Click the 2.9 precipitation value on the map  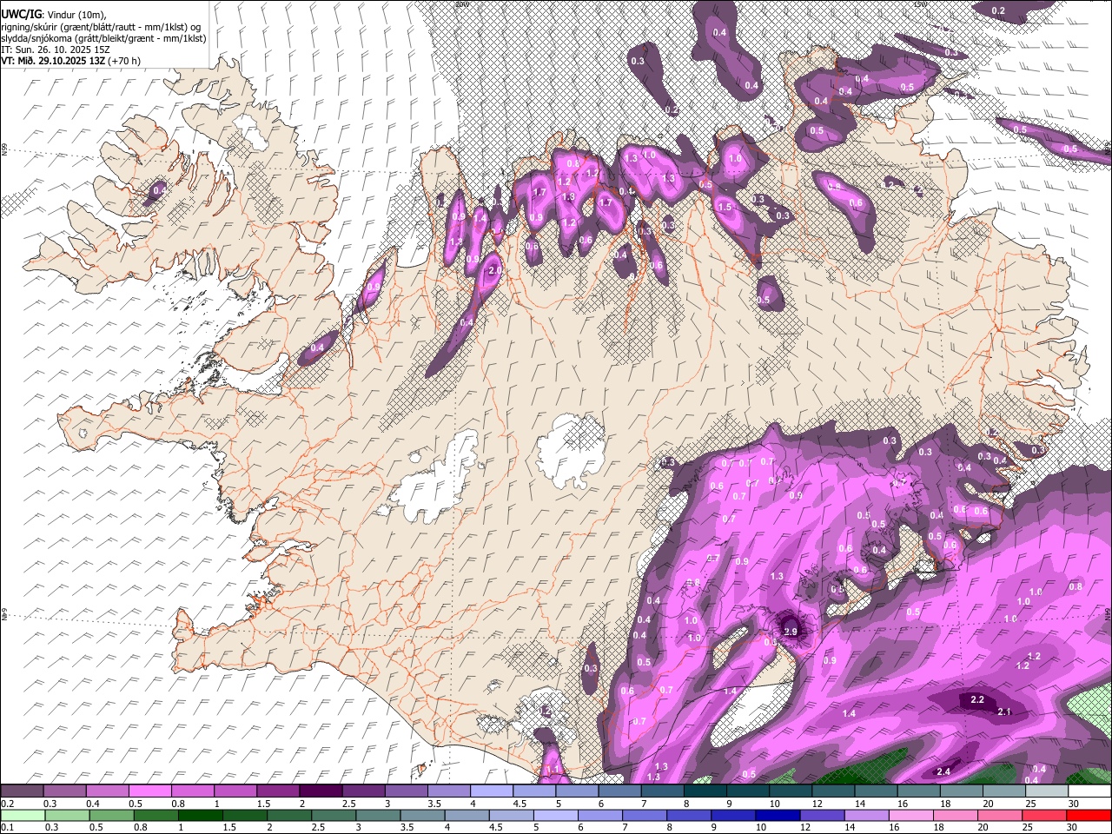click(x=790, y=632)
